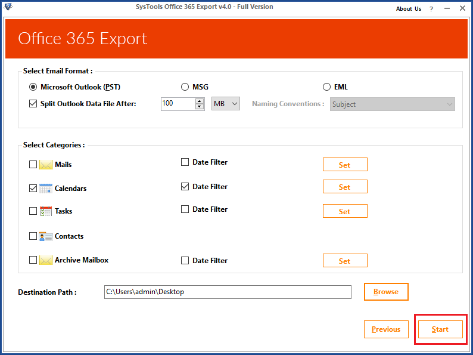
Task: Click Set button for Calendars date filter
Action: (345, 187)
